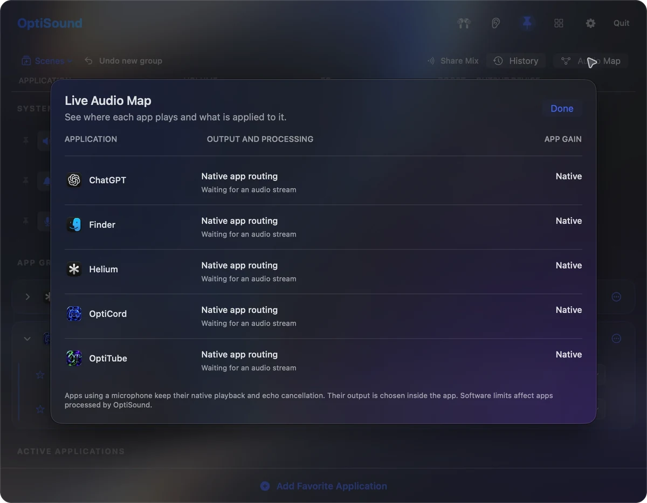
Task: Click the OUTPUT AND PROCESSING column header
Action: pos(260,139)
